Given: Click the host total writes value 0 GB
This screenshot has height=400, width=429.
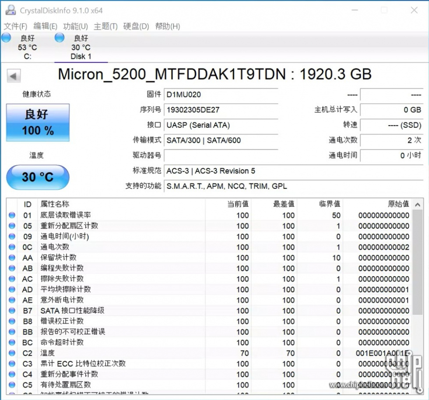Looking at the screenshot, I should [392, 110].
